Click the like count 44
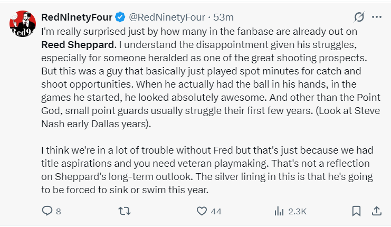391x227 pixels. point(216,212)
